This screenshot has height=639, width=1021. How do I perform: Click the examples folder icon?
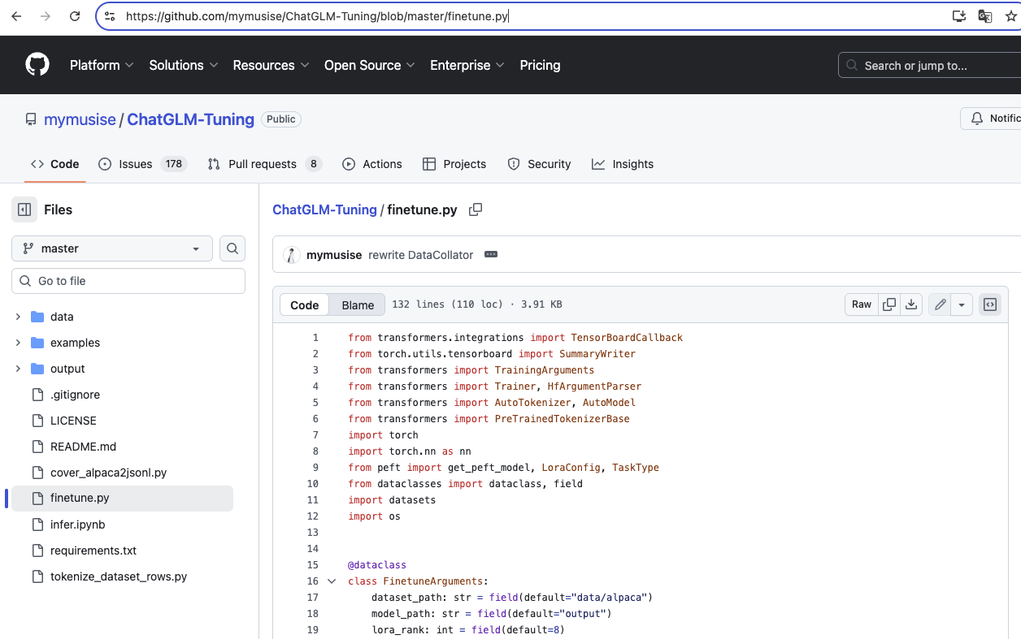click(x=37, y=343)
